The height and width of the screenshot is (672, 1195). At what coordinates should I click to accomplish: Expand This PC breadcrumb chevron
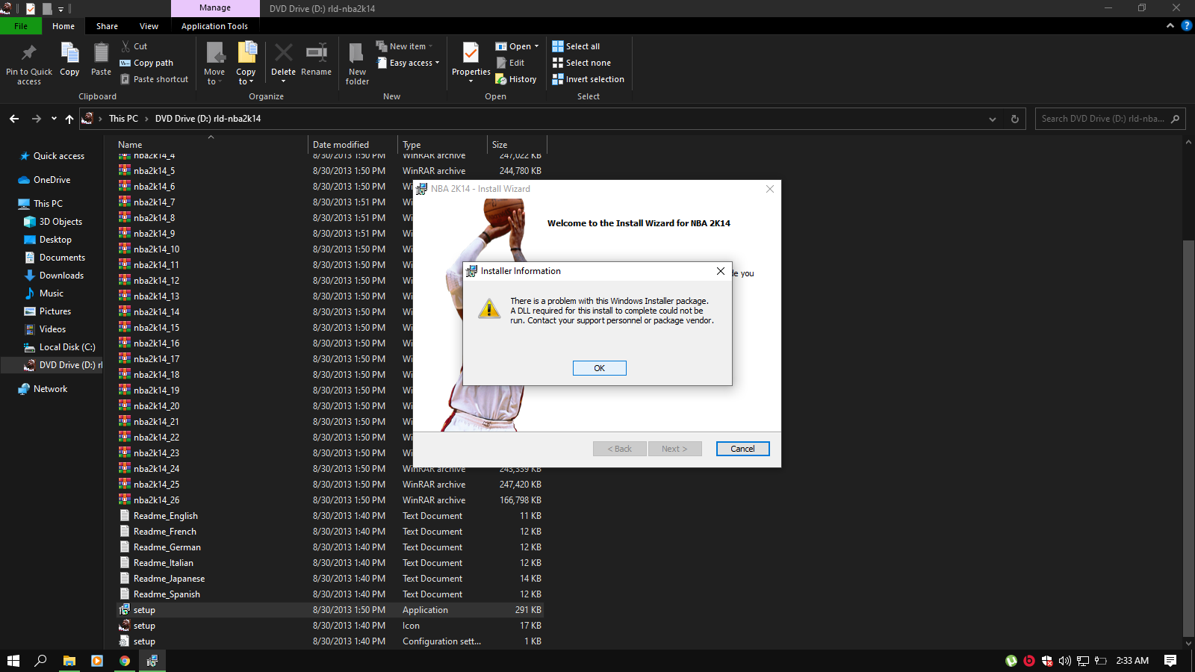146,119
